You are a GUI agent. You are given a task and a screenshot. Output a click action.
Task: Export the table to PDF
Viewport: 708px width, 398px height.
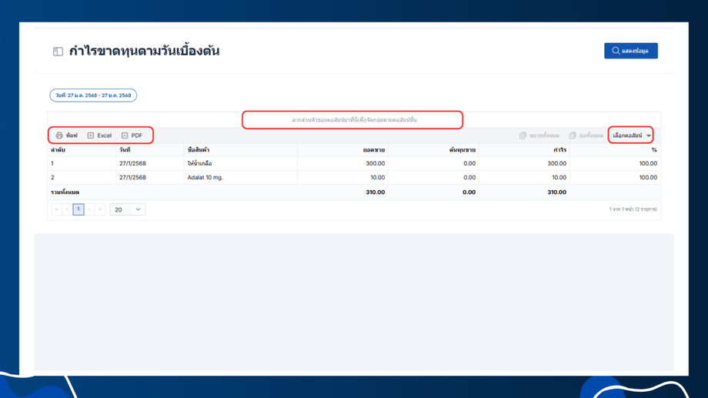point(132,135)
